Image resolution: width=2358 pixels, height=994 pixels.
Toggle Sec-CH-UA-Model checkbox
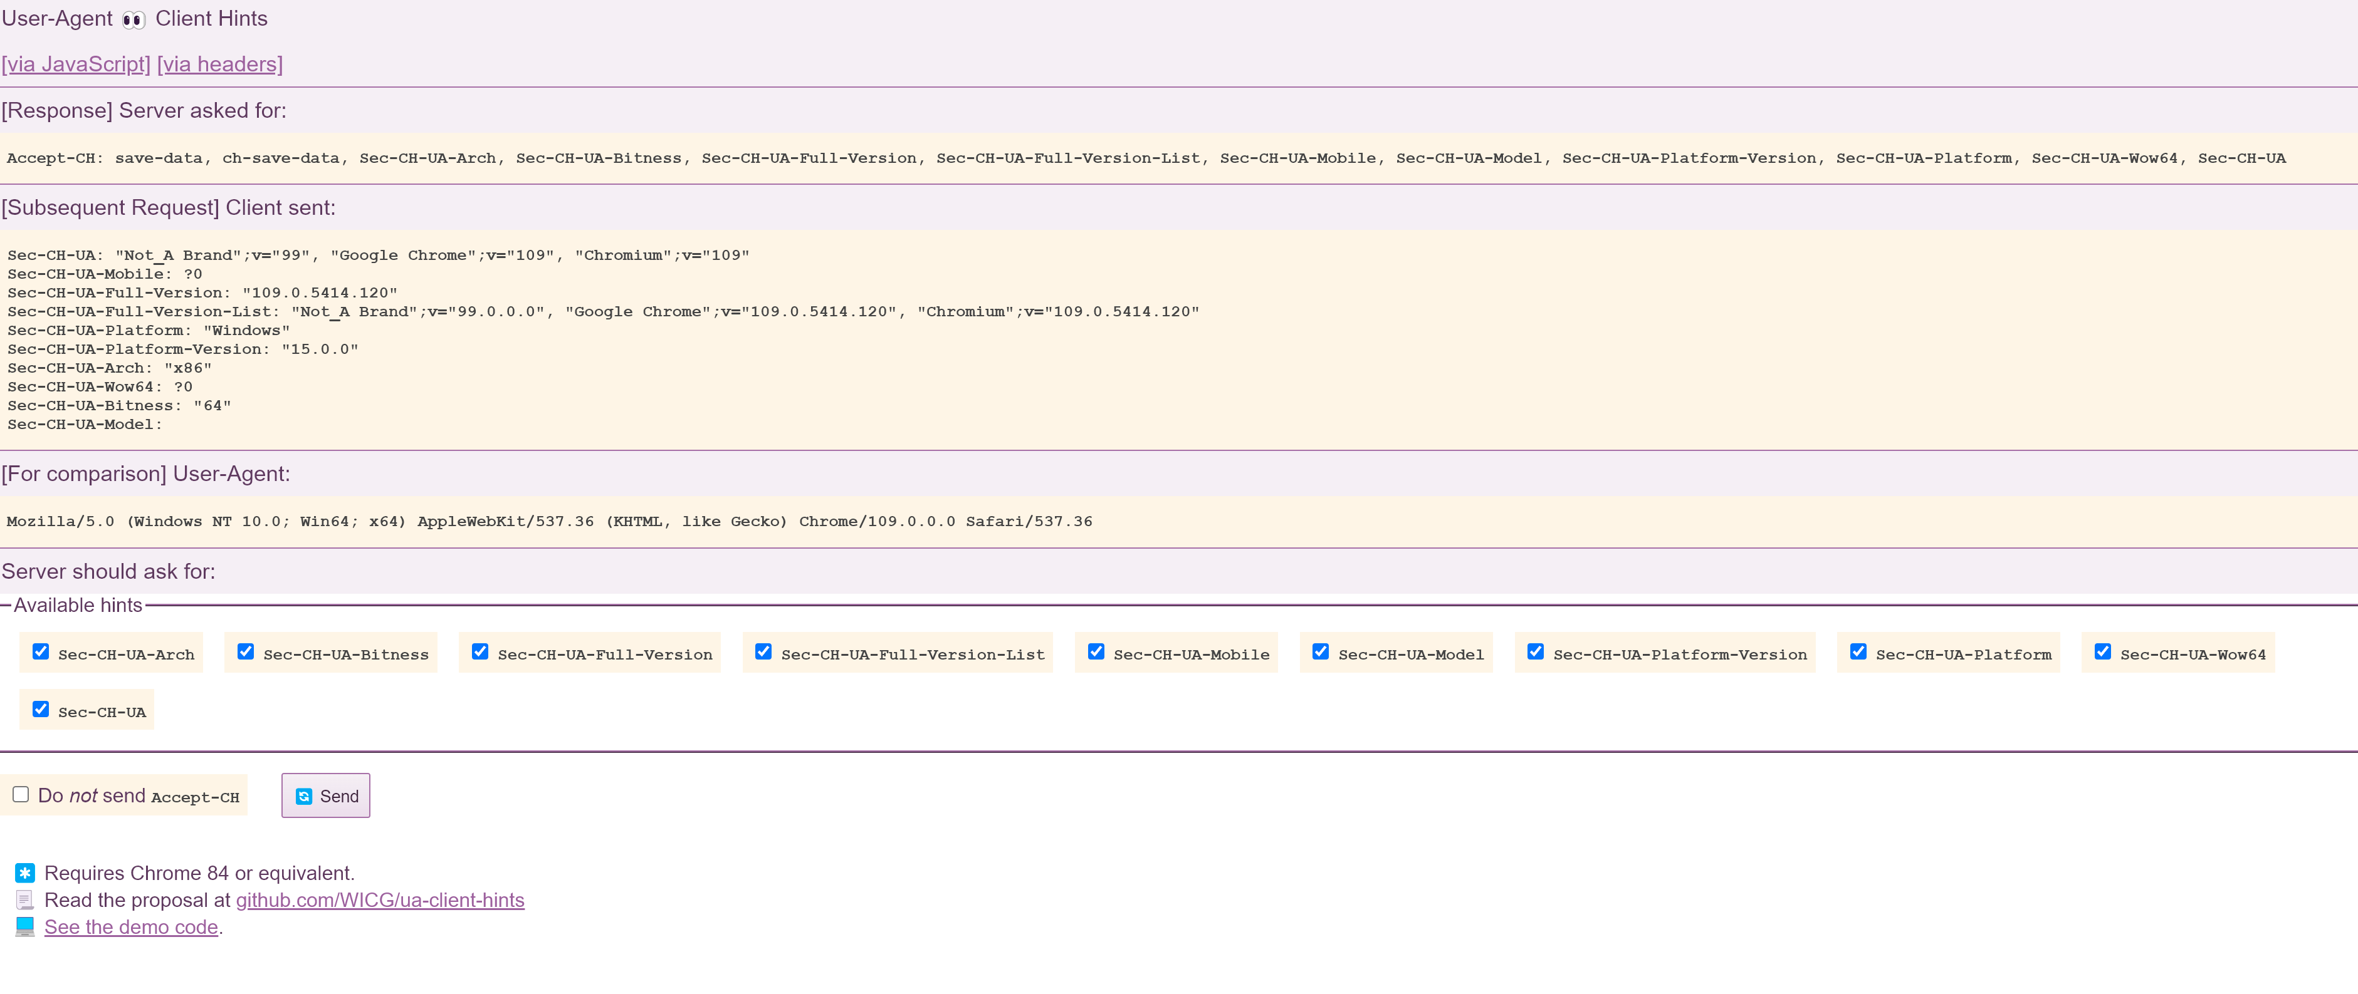click(1320, 651)
